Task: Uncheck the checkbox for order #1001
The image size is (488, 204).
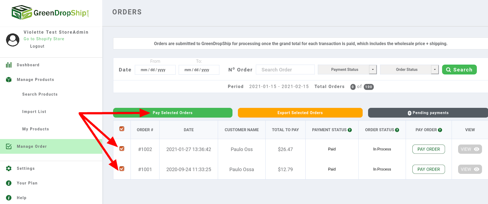Action: coord(122,169)
